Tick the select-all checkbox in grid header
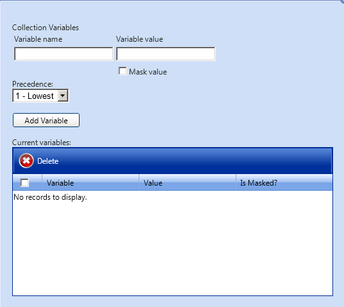This screenshot has height=307, width=344. [24, 182]
